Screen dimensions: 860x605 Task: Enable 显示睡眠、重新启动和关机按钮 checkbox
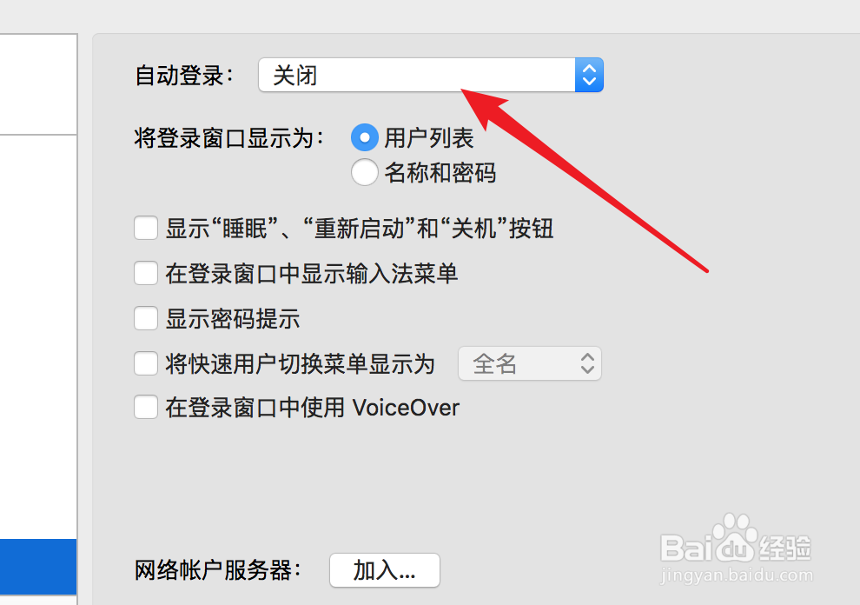(x=146, y=228)
